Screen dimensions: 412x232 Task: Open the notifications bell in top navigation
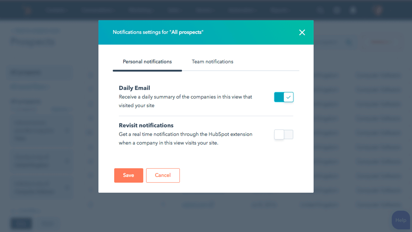pyautogui.click(x=353, y=10)
